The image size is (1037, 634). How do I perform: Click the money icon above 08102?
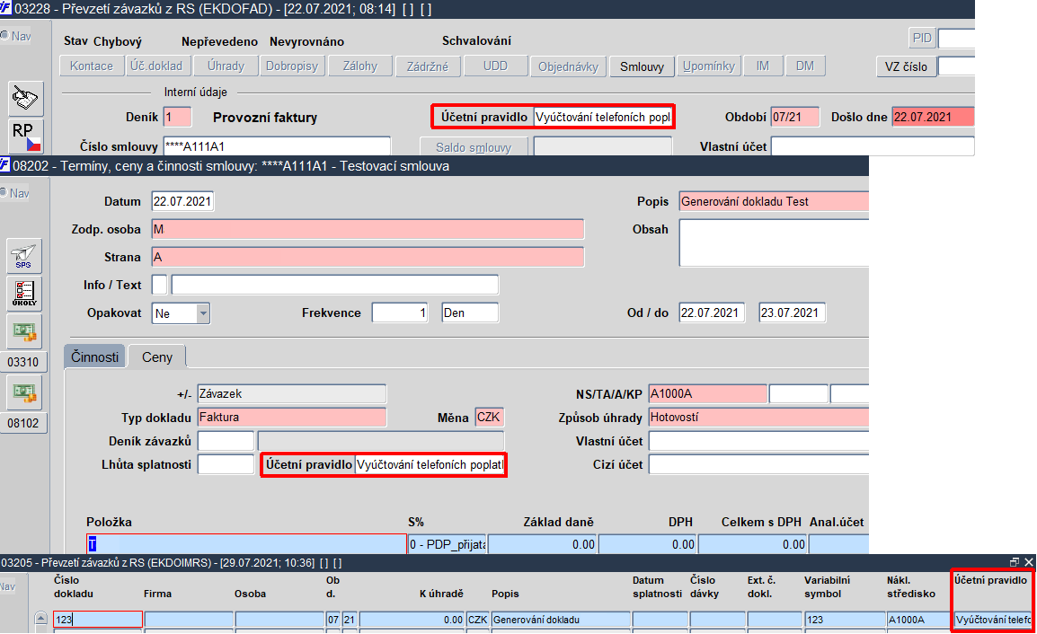click(23, 392)
